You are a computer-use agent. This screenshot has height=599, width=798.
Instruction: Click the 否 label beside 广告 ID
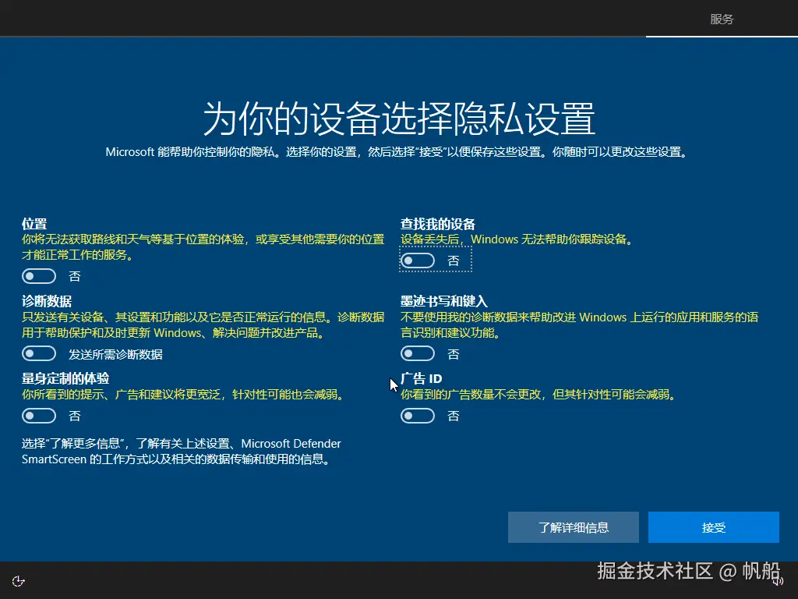[x=454, y=416]
